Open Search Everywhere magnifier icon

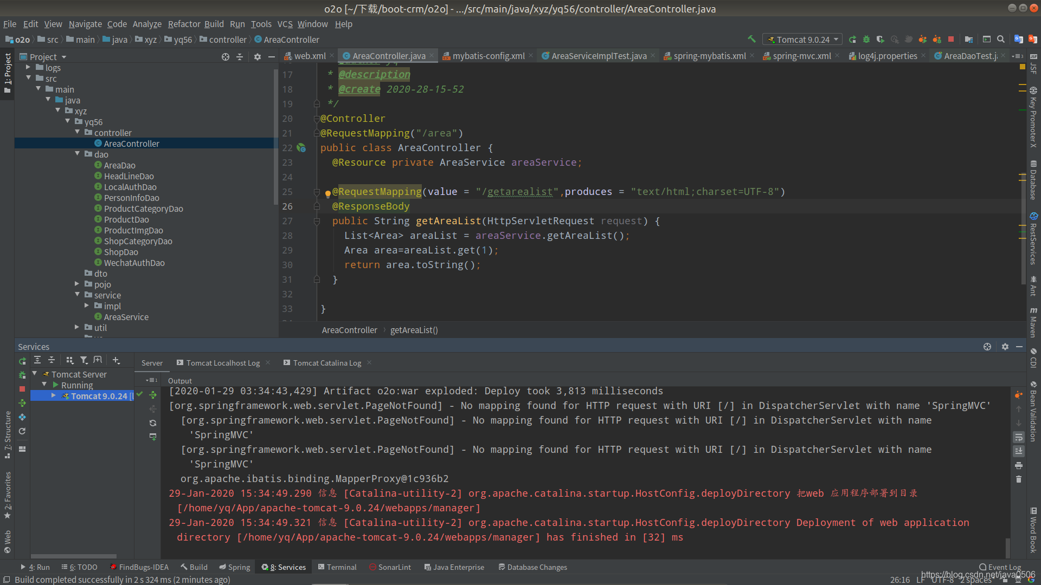pyautogui.click(x=1001, y=40)
